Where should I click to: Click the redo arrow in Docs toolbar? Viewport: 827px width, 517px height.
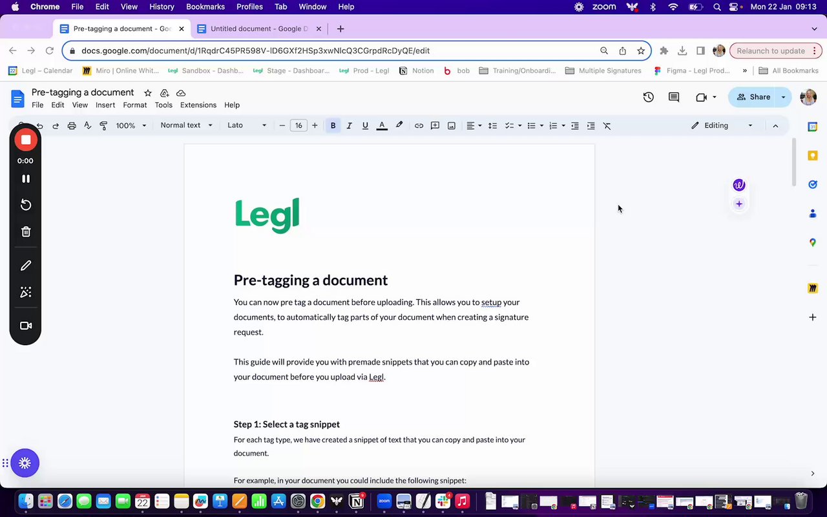pyautogui.click(x=56, y=125)
